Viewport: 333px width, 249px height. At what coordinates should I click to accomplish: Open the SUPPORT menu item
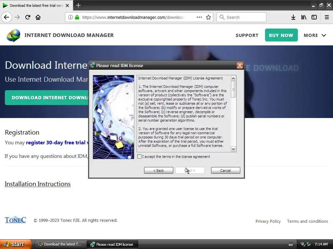click(247, 35)
